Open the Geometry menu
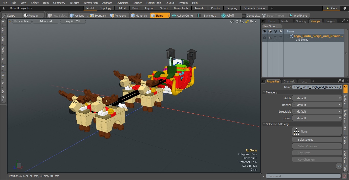 click(x=59, y=3)
